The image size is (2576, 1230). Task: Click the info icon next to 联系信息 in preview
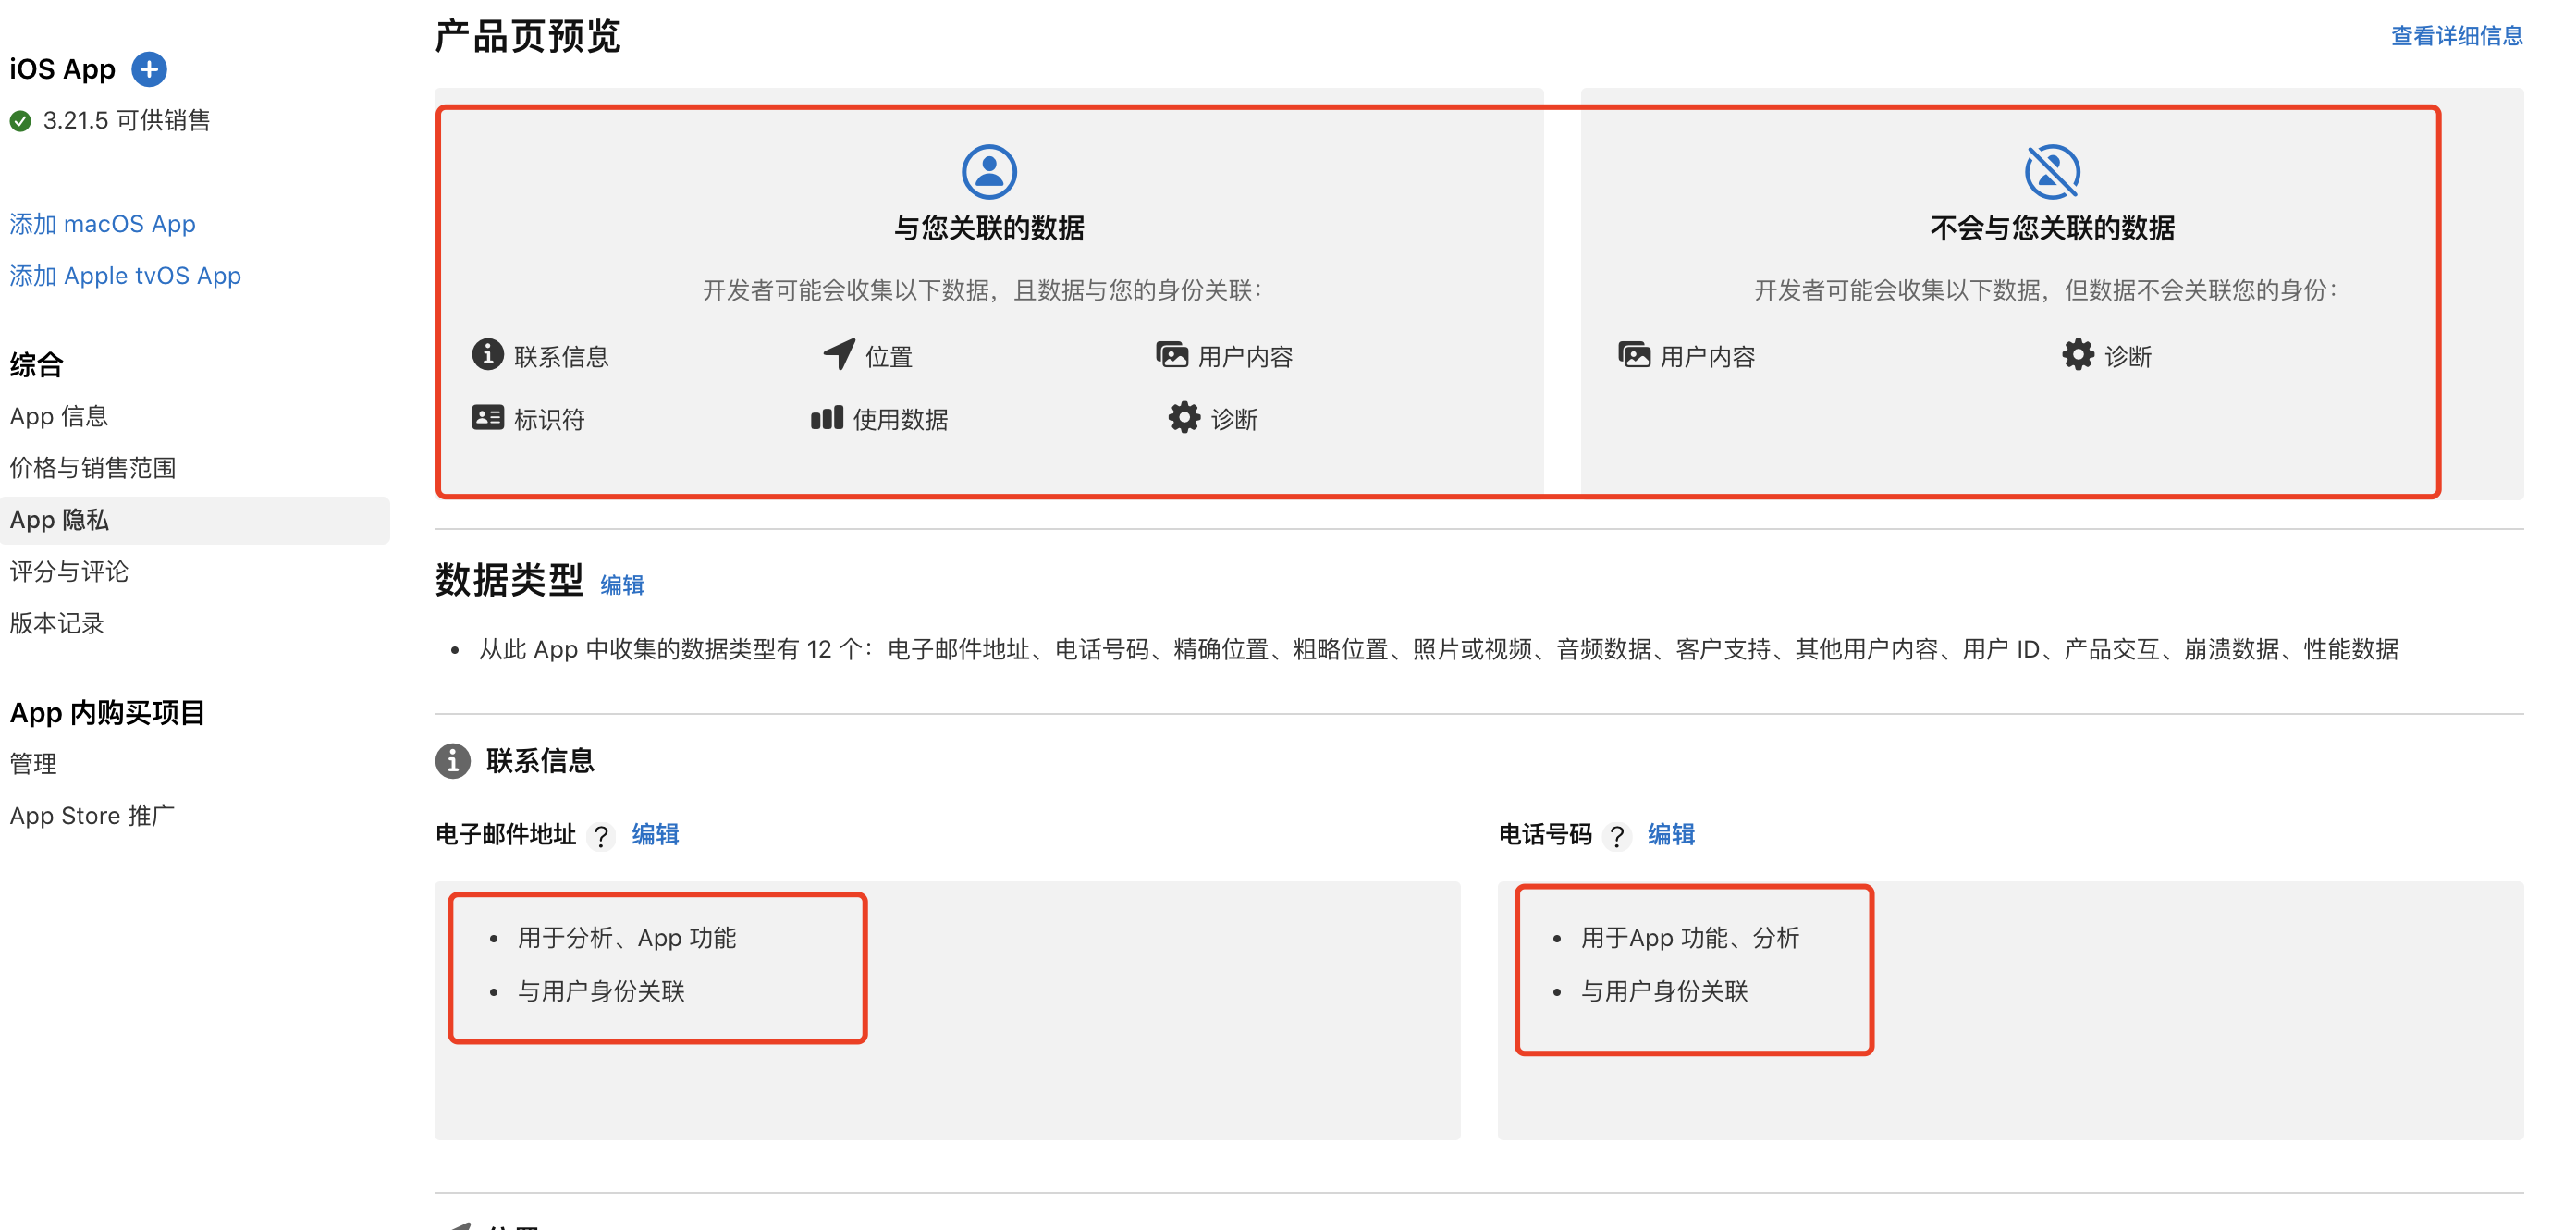pyautogui.click(x=487, y=354)
